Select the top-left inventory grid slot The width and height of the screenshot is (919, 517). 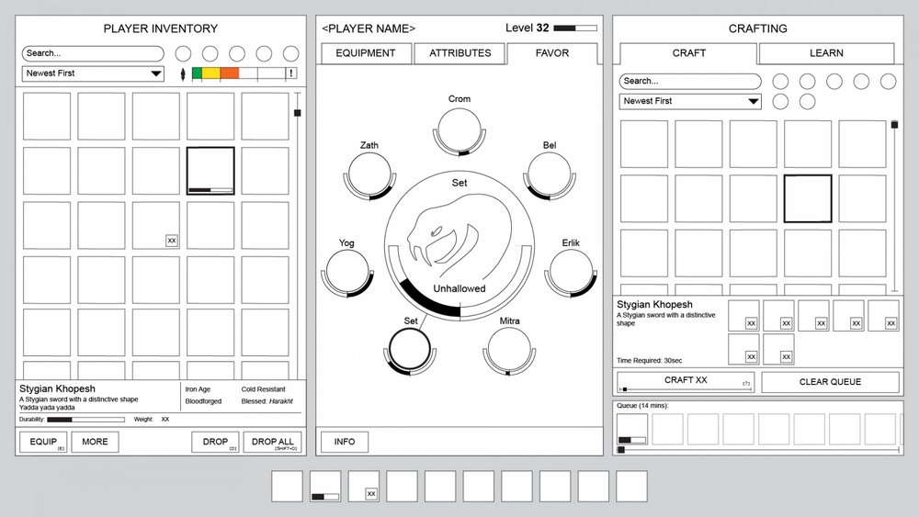pyautogui.click(x=47, y=116)
